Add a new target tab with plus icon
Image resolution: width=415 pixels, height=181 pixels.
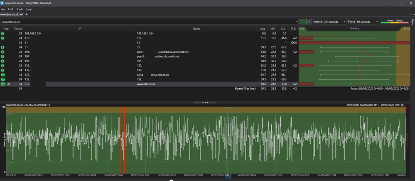click(27, 14)
